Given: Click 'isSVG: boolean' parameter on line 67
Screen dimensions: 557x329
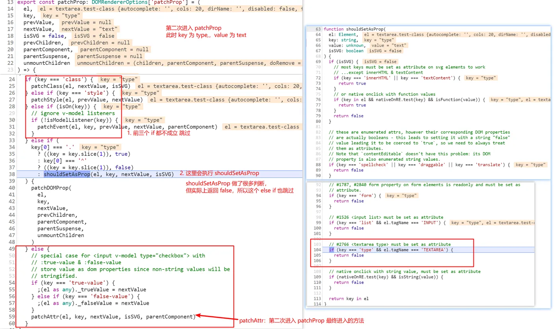Looking at the screenshot, I should click(346, 51).
